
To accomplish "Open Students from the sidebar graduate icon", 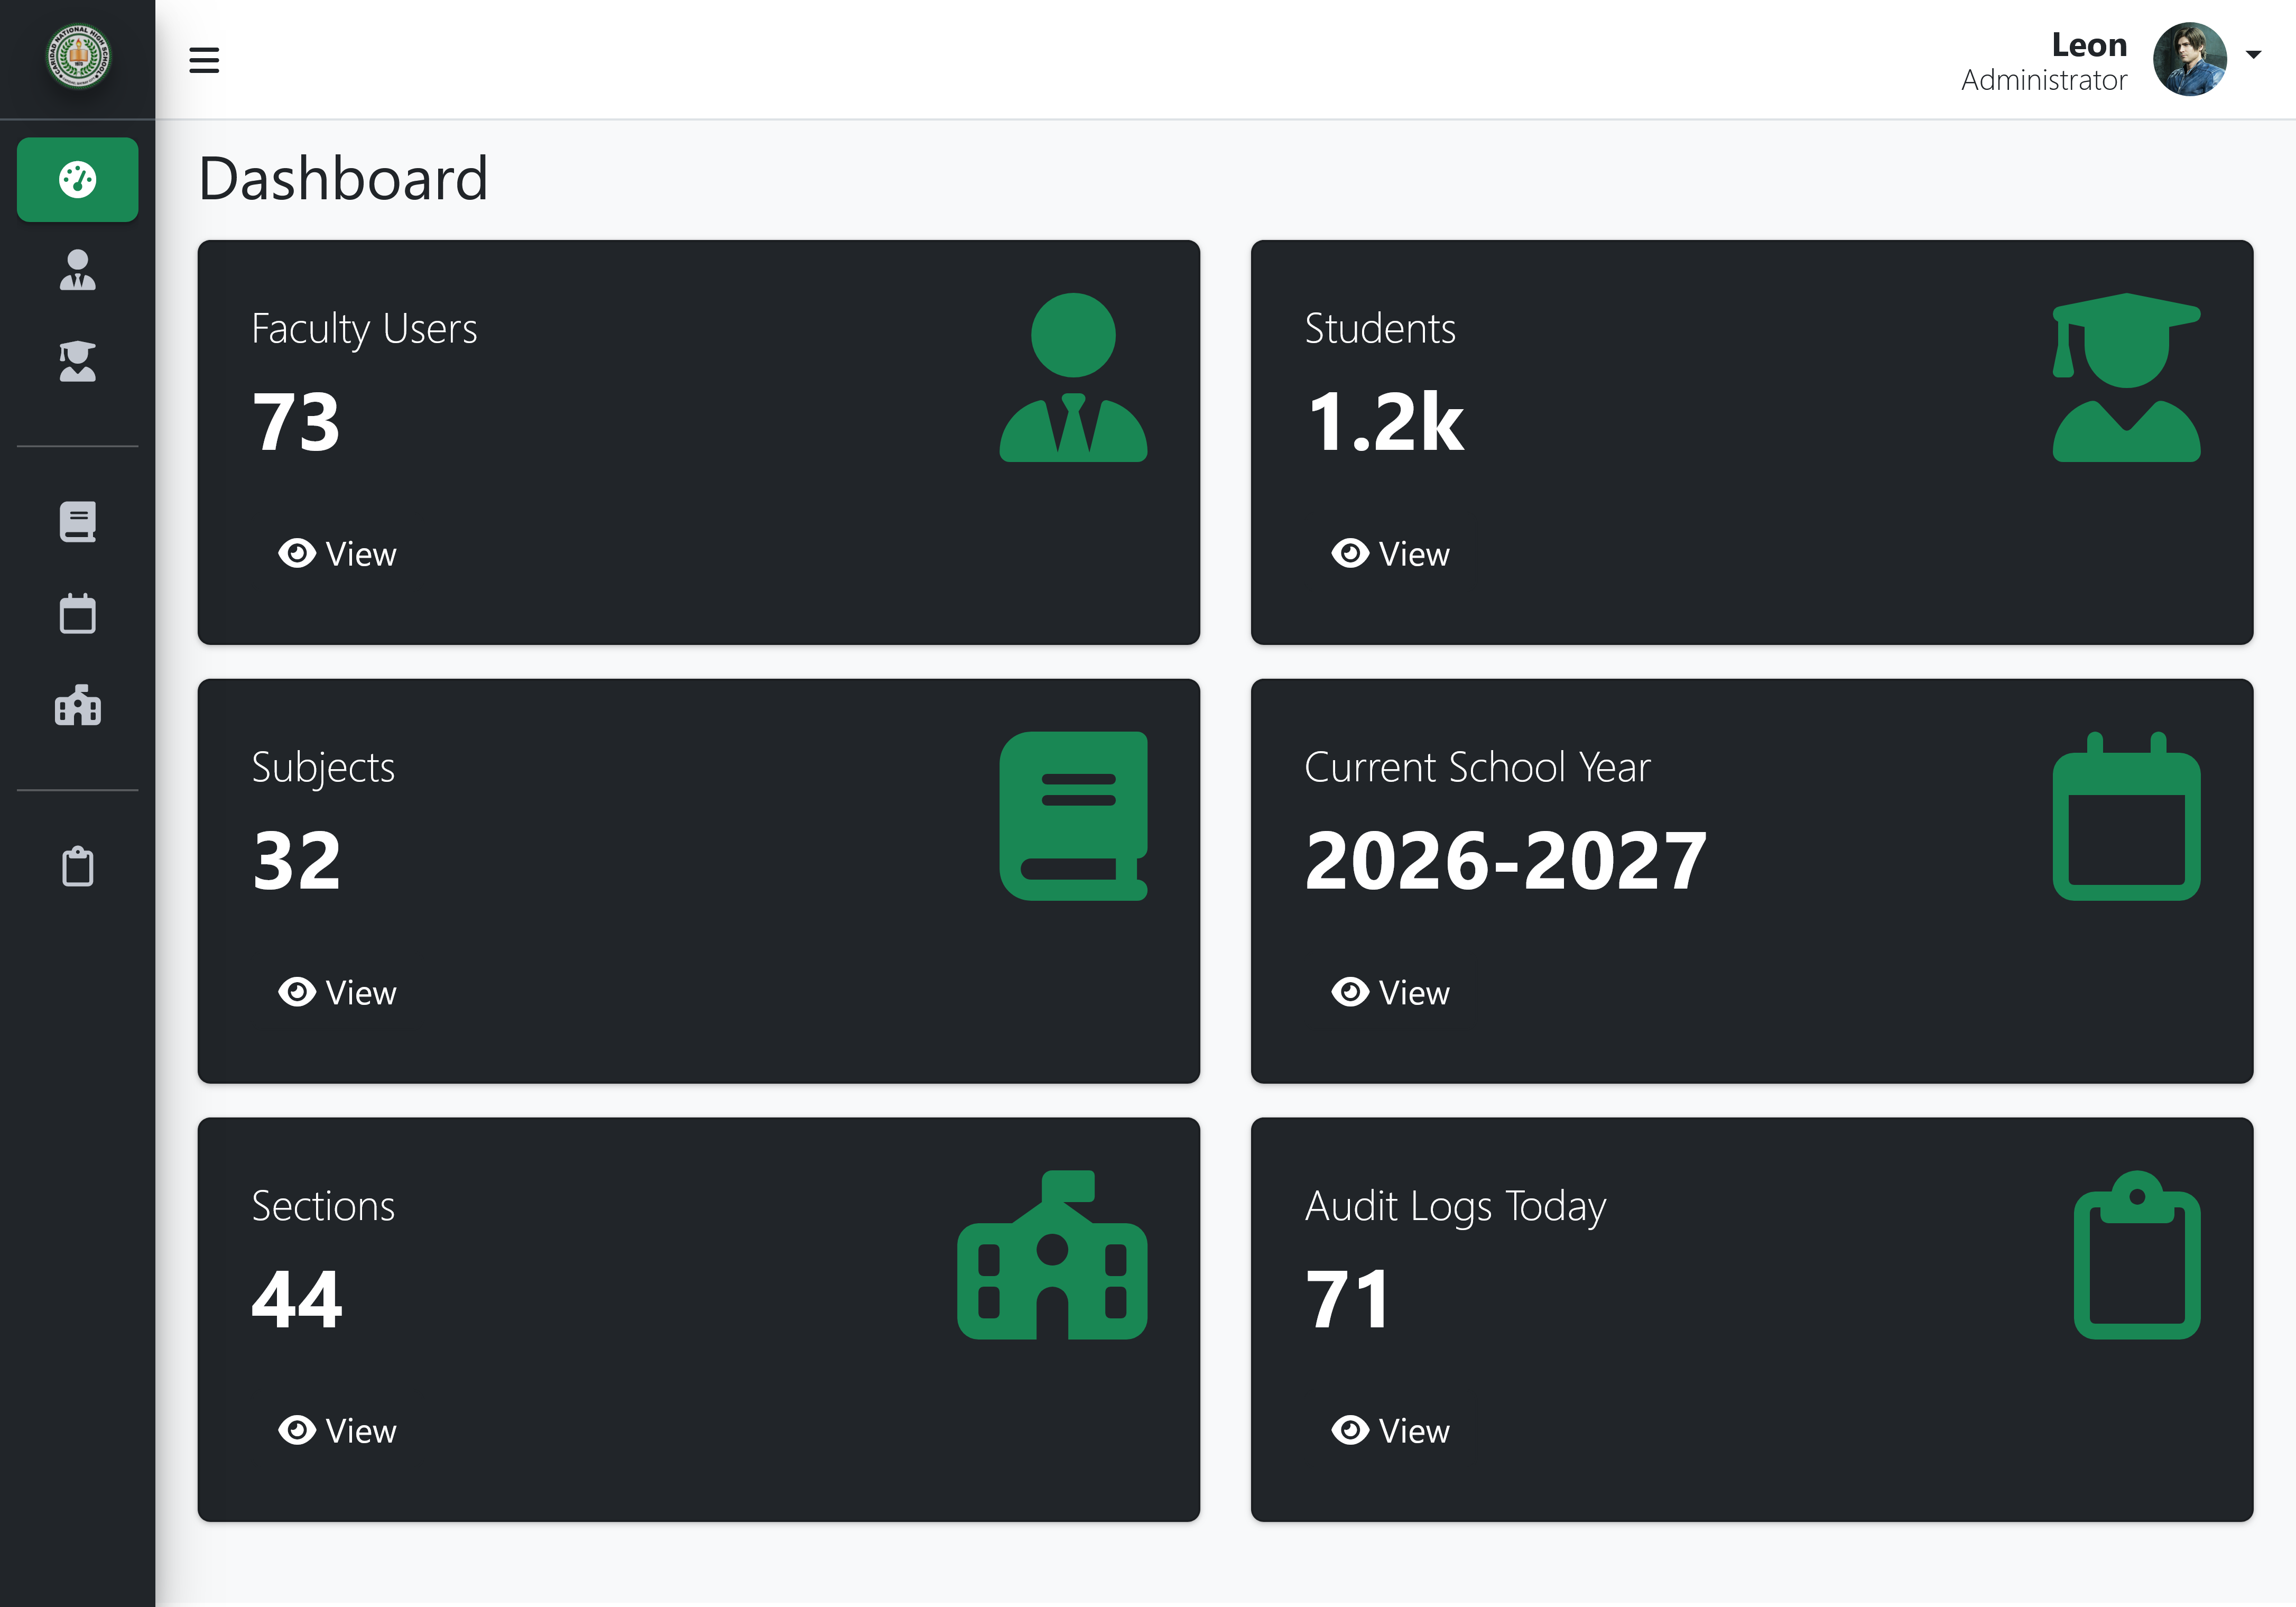I will [x=77, y=361].
